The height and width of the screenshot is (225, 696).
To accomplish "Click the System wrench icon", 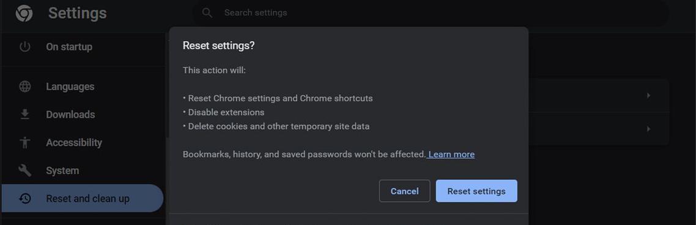I will [25, 171].
